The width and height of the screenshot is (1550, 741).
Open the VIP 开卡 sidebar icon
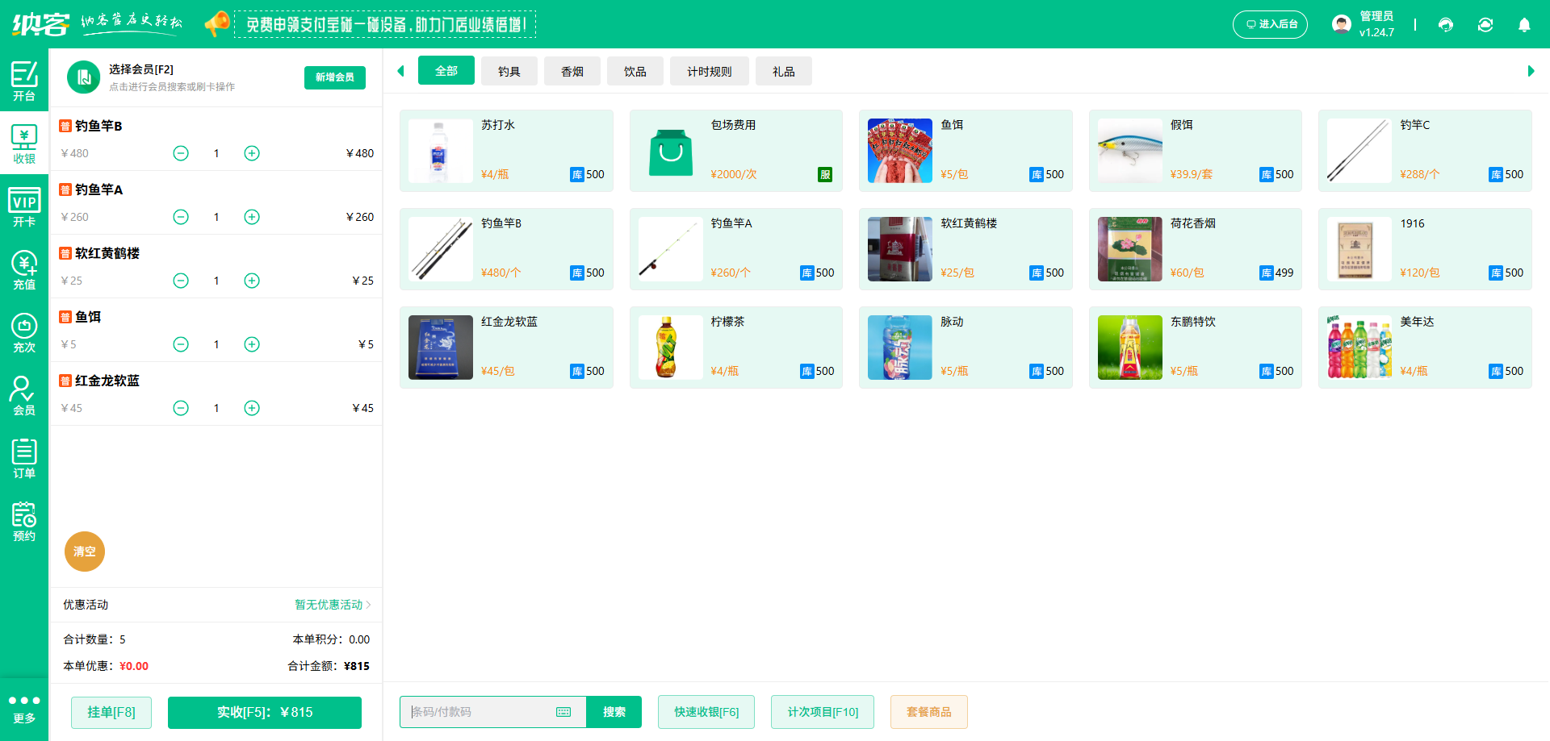click(24, 206)
